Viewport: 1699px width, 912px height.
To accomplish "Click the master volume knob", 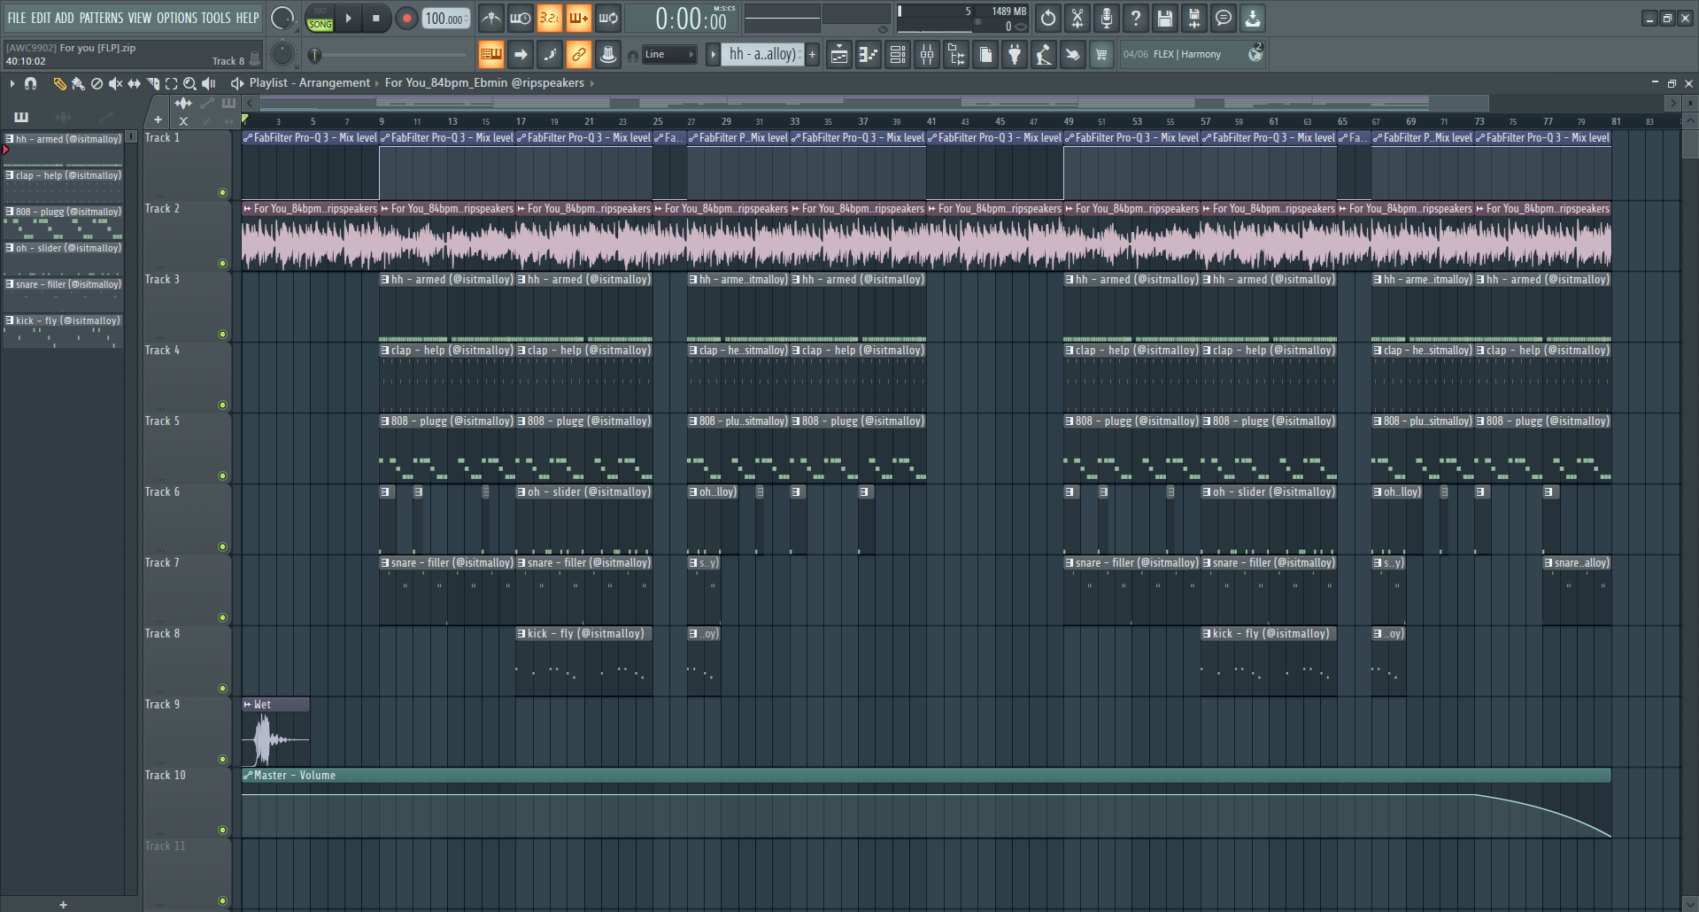I will click(x=282, y=18).
